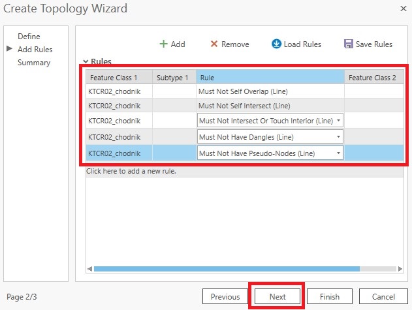Image resolution: width=412 pixels, height=310 pixels.
Task: Open the Must Not Have Pseudo-Nodes dropdown
Action: [x=338, y=153]
